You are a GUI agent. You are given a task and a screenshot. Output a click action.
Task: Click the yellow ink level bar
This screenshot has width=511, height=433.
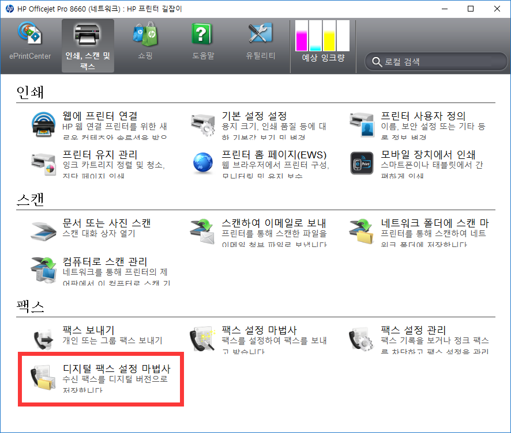click(329, 36)
